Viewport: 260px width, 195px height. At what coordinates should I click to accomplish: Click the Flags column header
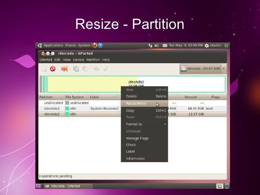pyautogui.click(x=216, y=97)
